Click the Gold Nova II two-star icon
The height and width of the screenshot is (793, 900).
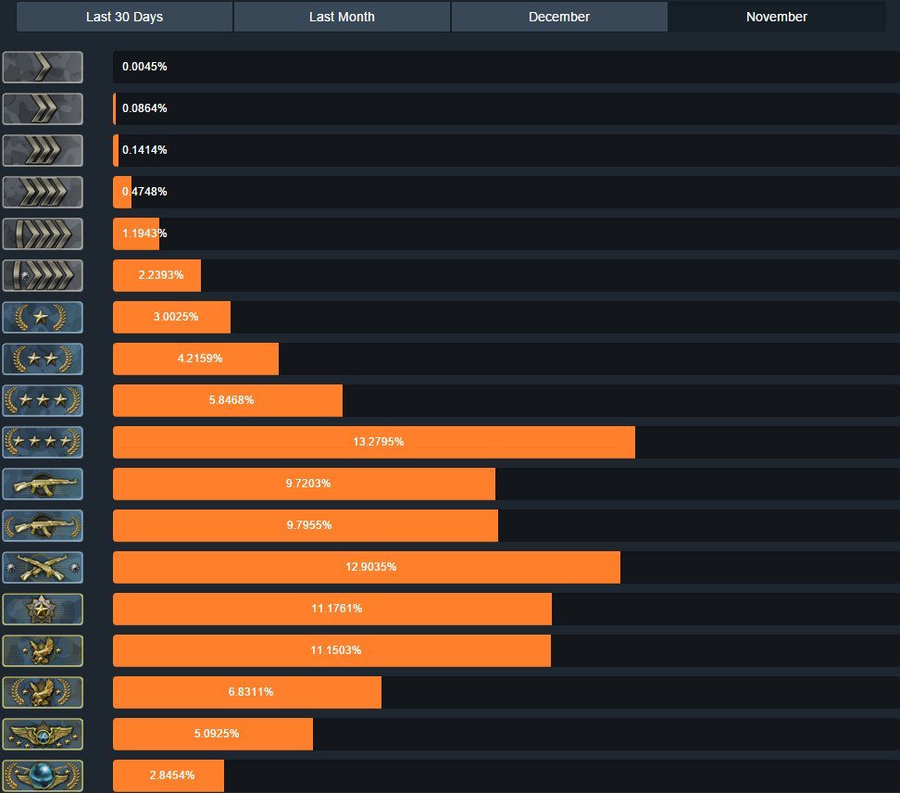tap(43, 359)
